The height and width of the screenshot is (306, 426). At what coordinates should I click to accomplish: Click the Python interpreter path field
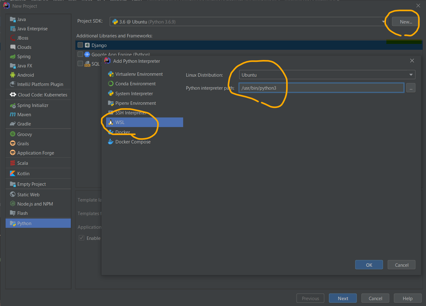(321, 88)
